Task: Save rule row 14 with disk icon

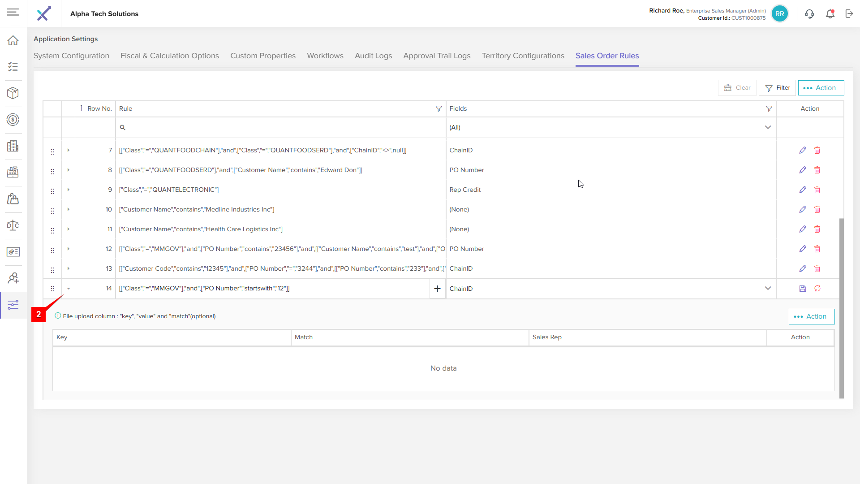Action: tap(802, 289)
